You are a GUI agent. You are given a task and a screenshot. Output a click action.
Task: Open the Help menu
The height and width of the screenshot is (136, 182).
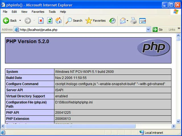click(63, 12)
